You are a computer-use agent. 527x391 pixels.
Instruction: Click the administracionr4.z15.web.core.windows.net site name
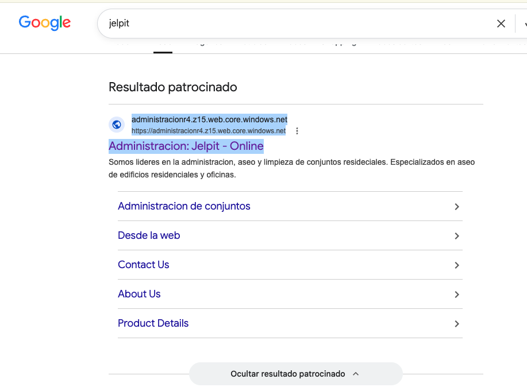(209, 119)
